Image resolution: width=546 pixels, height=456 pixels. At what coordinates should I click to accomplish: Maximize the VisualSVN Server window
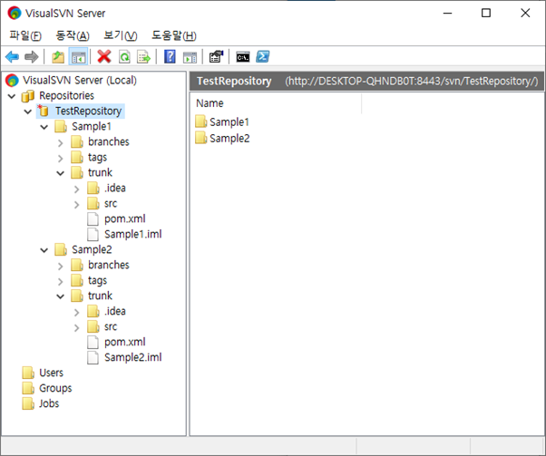[486, 14]
